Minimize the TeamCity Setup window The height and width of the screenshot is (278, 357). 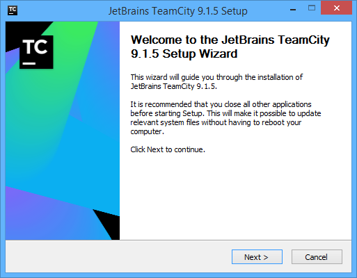click(x=293, y=10)
